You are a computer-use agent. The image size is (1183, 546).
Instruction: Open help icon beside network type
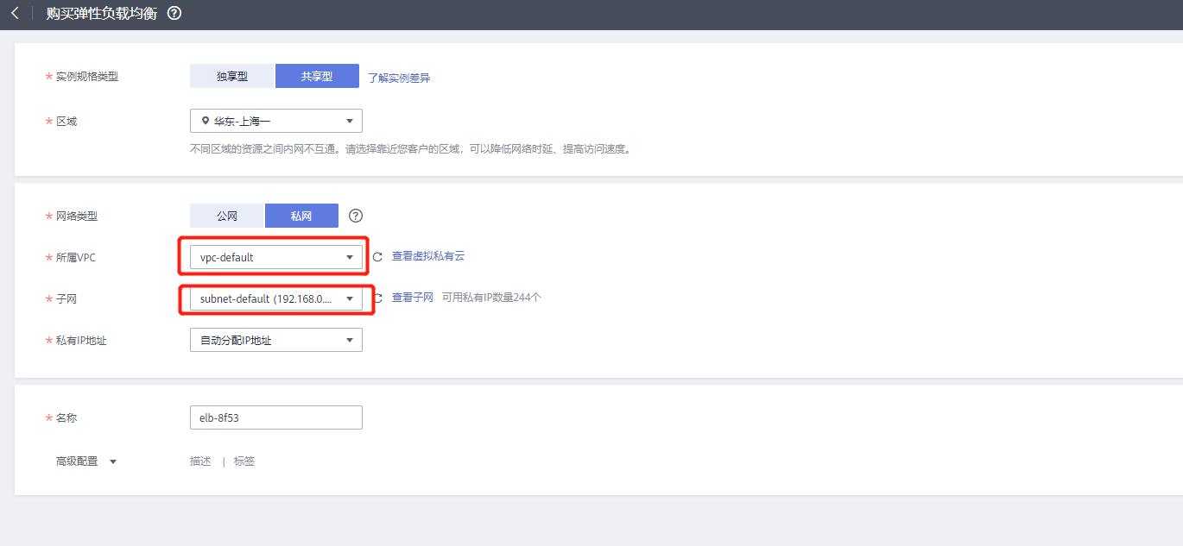355,216
